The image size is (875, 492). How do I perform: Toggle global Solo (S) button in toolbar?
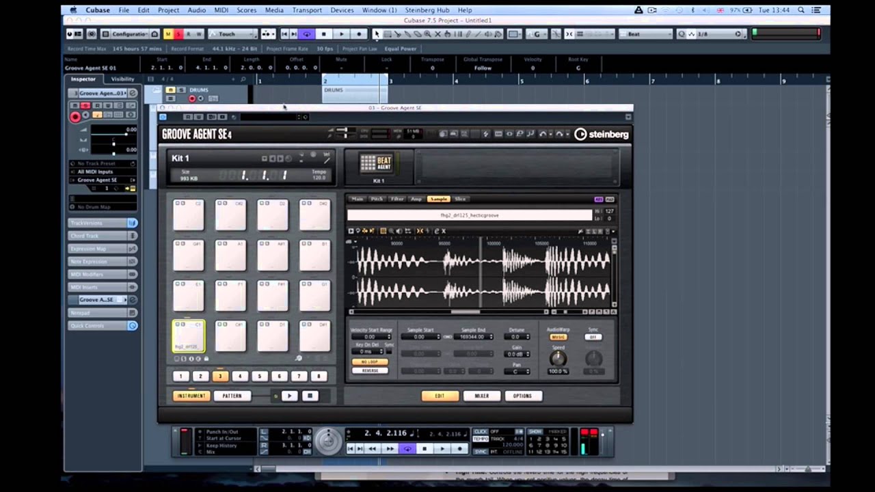(x=178, y=34)
